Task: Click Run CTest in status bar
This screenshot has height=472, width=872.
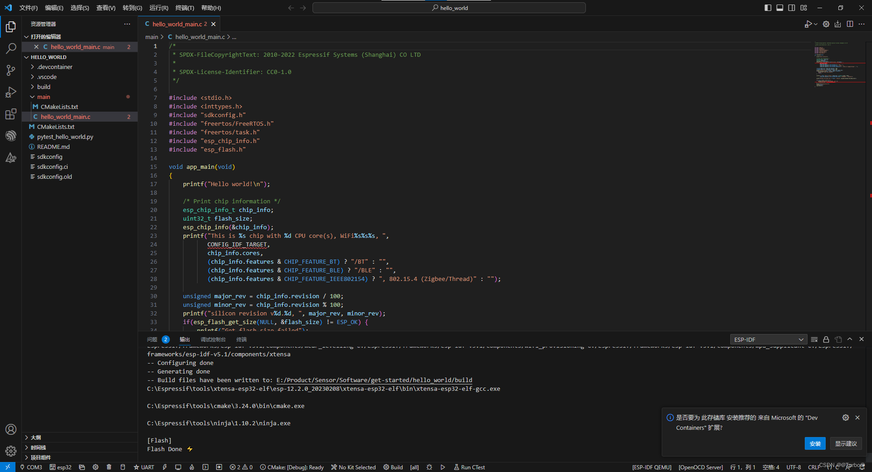Action: (x=470, y=467)
